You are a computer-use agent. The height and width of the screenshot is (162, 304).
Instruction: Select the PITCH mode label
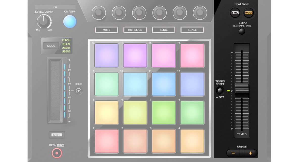point(66,40)
